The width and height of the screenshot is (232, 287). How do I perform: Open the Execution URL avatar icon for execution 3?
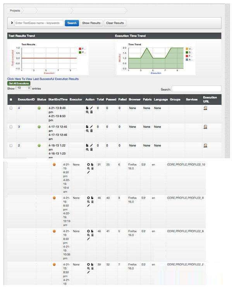(x=205, y=126)
